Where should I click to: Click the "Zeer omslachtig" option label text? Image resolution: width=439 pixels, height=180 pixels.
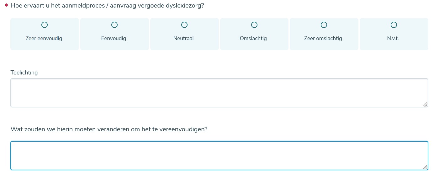323,39
